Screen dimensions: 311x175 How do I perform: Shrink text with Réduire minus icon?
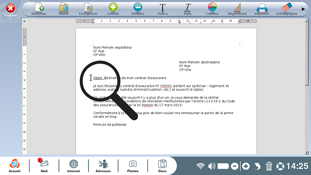coord(138,9)
